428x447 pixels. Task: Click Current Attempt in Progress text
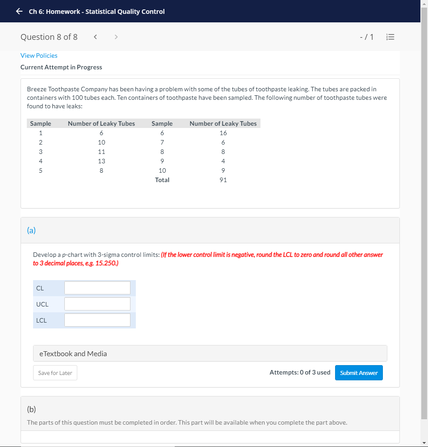point(61,67)
